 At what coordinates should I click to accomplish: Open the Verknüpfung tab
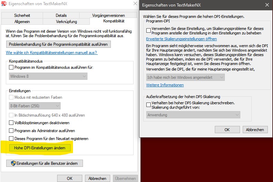[66, 22]
